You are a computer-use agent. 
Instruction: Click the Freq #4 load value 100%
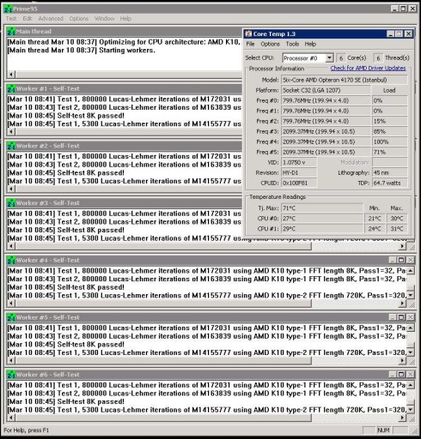coord(390,141)
